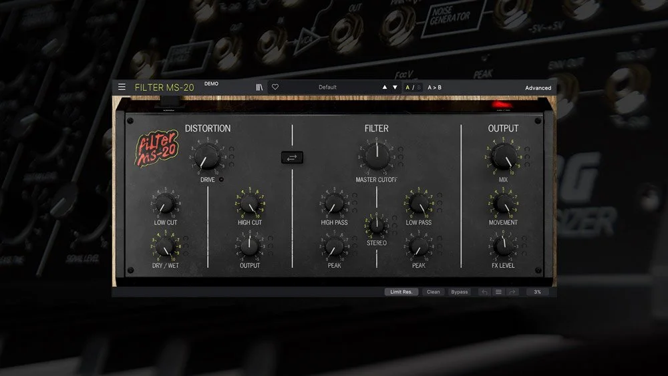Copy settings with the A > B button
Screen dimensions: 668x376
click(x=435, y=87)
